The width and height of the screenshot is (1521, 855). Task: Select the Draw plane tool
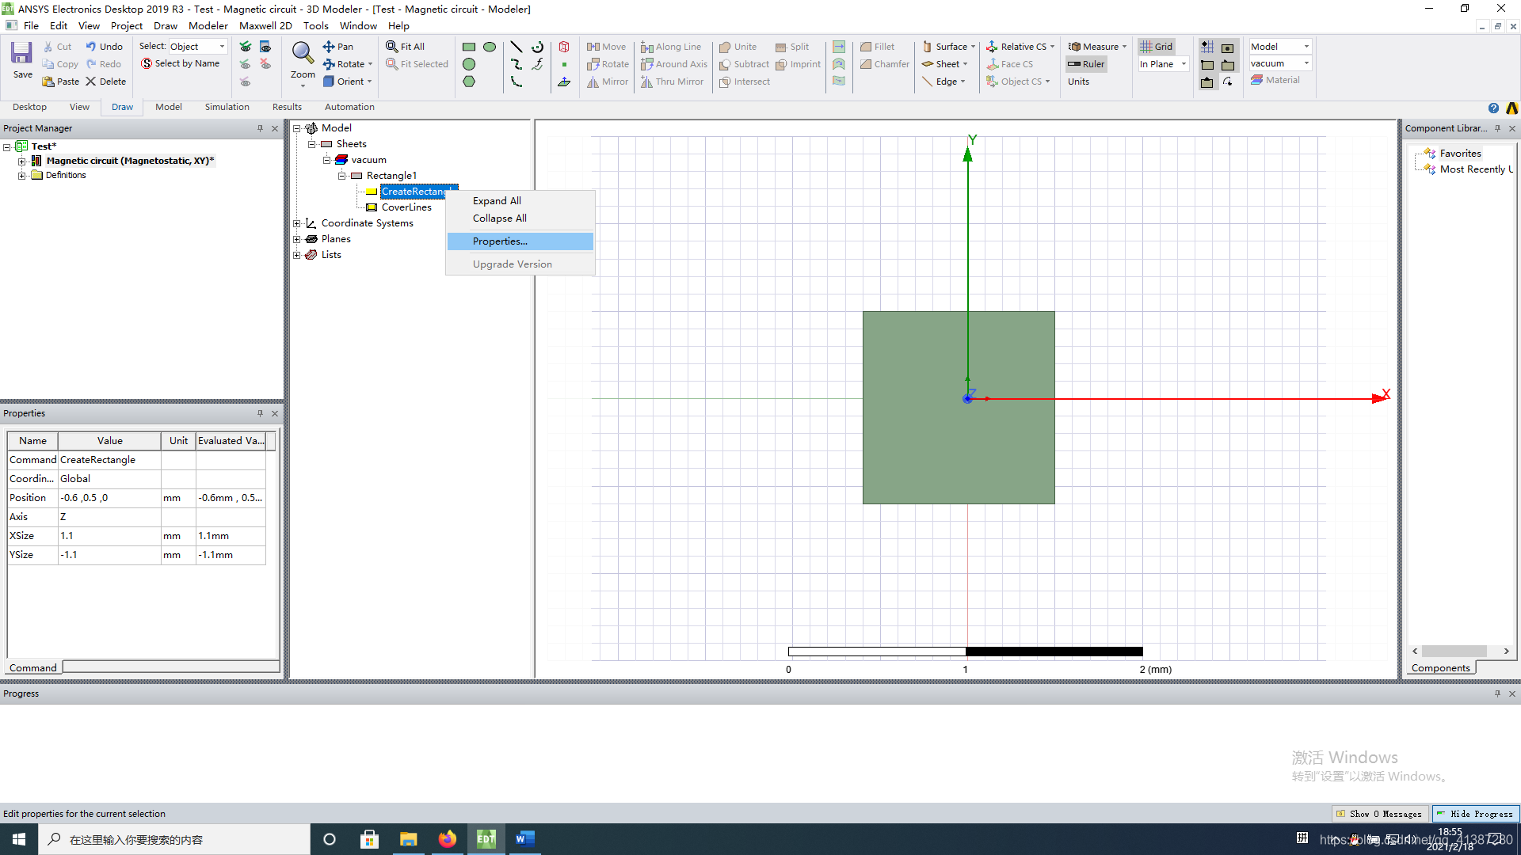(x=564, y=82)
